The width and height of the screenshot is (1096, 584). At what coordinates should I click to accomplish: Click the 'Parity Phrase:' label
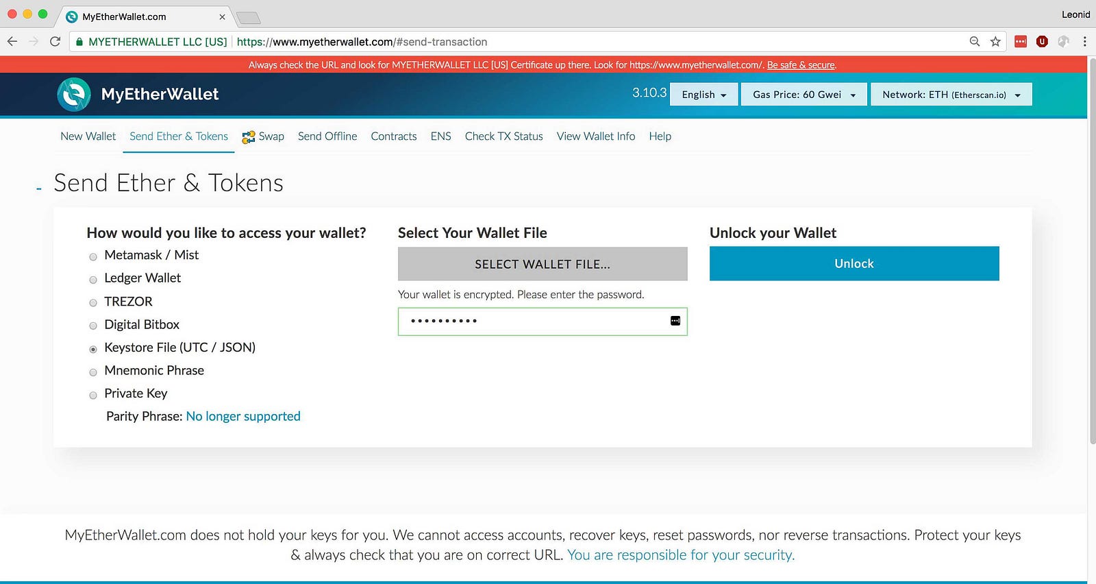(145, 416)
